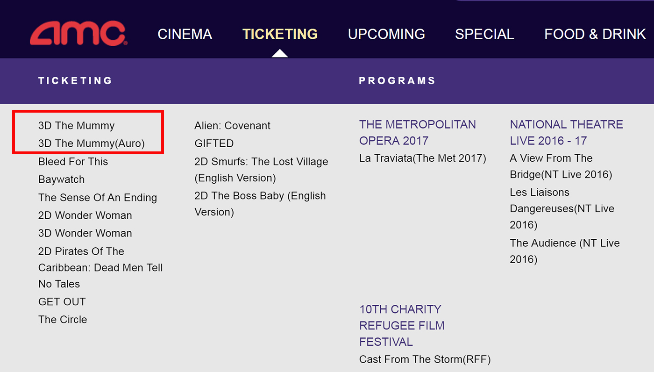Open Alien: Covenant ticketing
Viewport: 654px width, 372px height.
pyautogui.click(x=232, y=126)
